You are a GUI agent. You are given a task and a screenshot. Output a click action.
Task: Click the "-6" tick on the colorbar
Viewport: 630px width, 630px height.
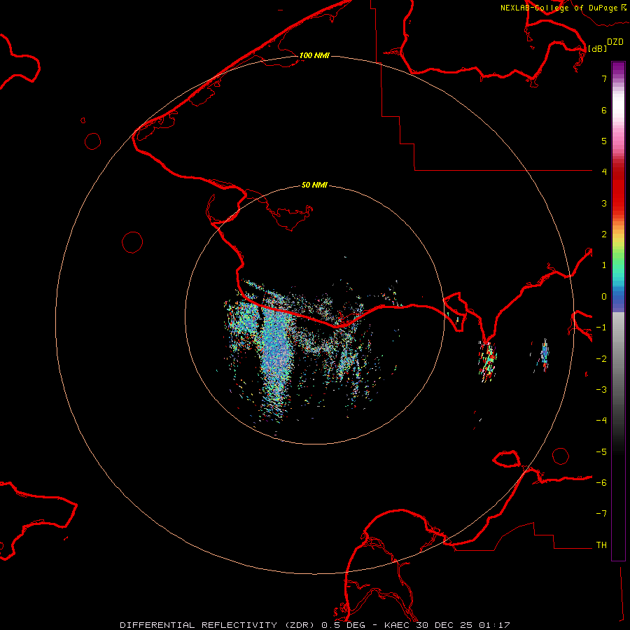pyautogui.click(x=601, y=483)
